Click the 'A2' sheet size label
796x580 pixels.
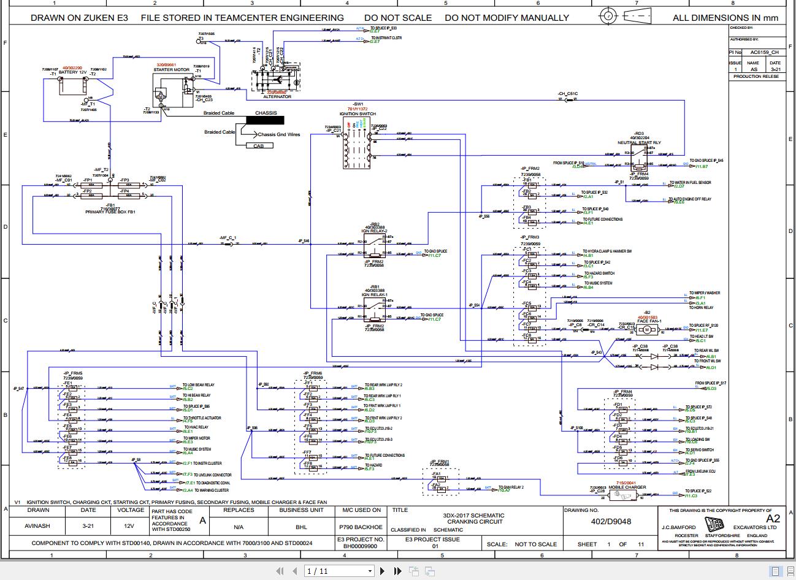773,518
